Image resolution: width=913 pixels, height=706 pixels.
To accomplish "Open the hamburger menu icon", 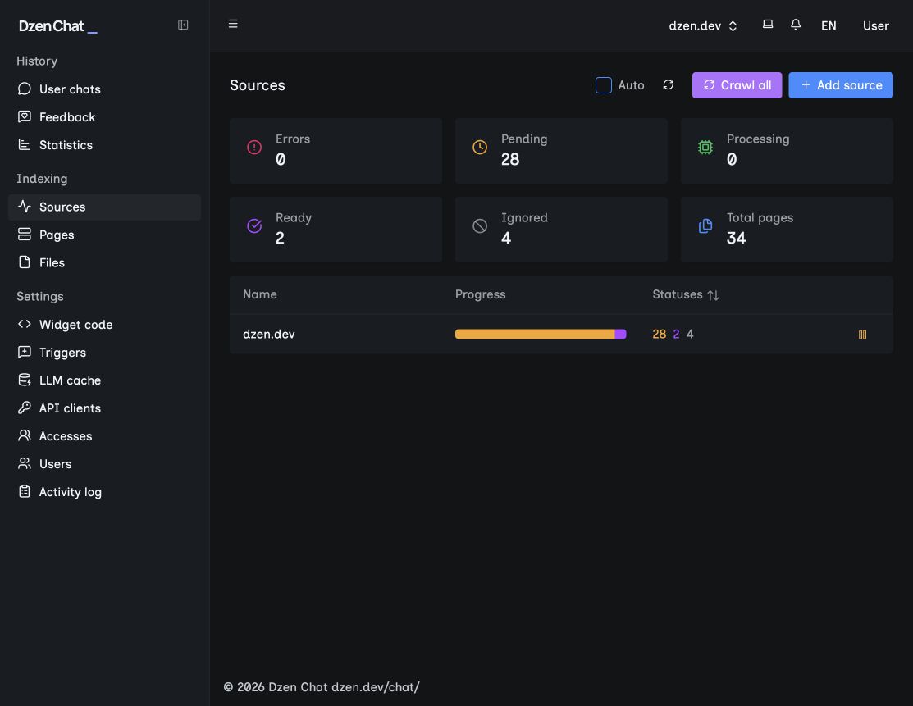I will (x=233, y=24).
